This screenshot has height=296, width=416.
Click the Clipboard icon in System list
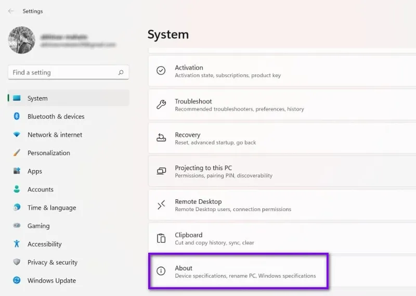pos(161,238)
